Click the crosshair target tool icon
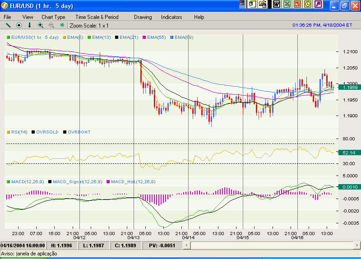 tap(19, 26)
